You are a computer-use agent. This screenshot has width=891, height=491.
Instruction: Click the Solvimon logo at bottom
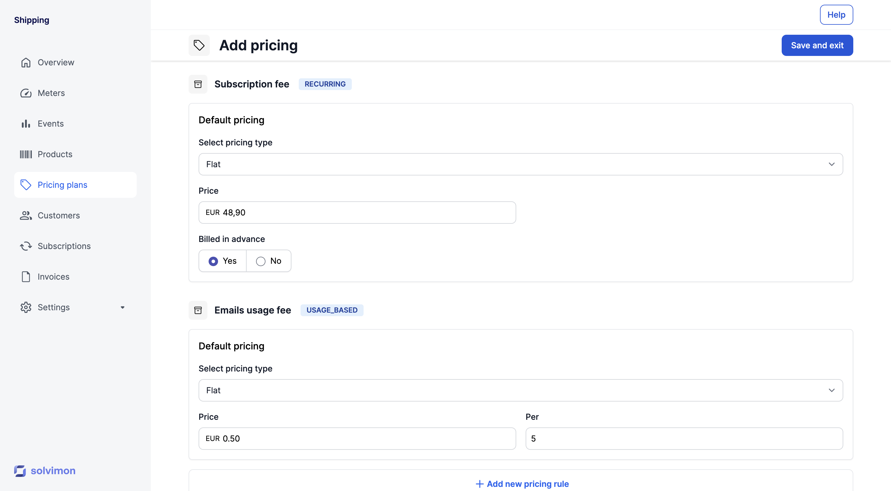(x=44, y=471)
